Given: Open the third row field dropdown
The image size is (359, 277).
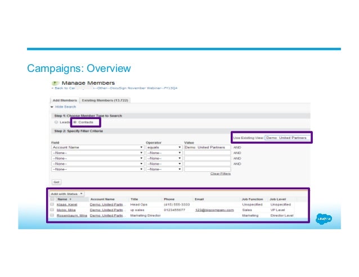Looking at the screenshot, I should pyautogui.click(x=98, y=158).
